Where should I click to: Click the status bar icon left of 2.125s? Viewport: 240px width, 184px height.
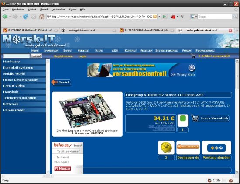(x=209, y=181)
